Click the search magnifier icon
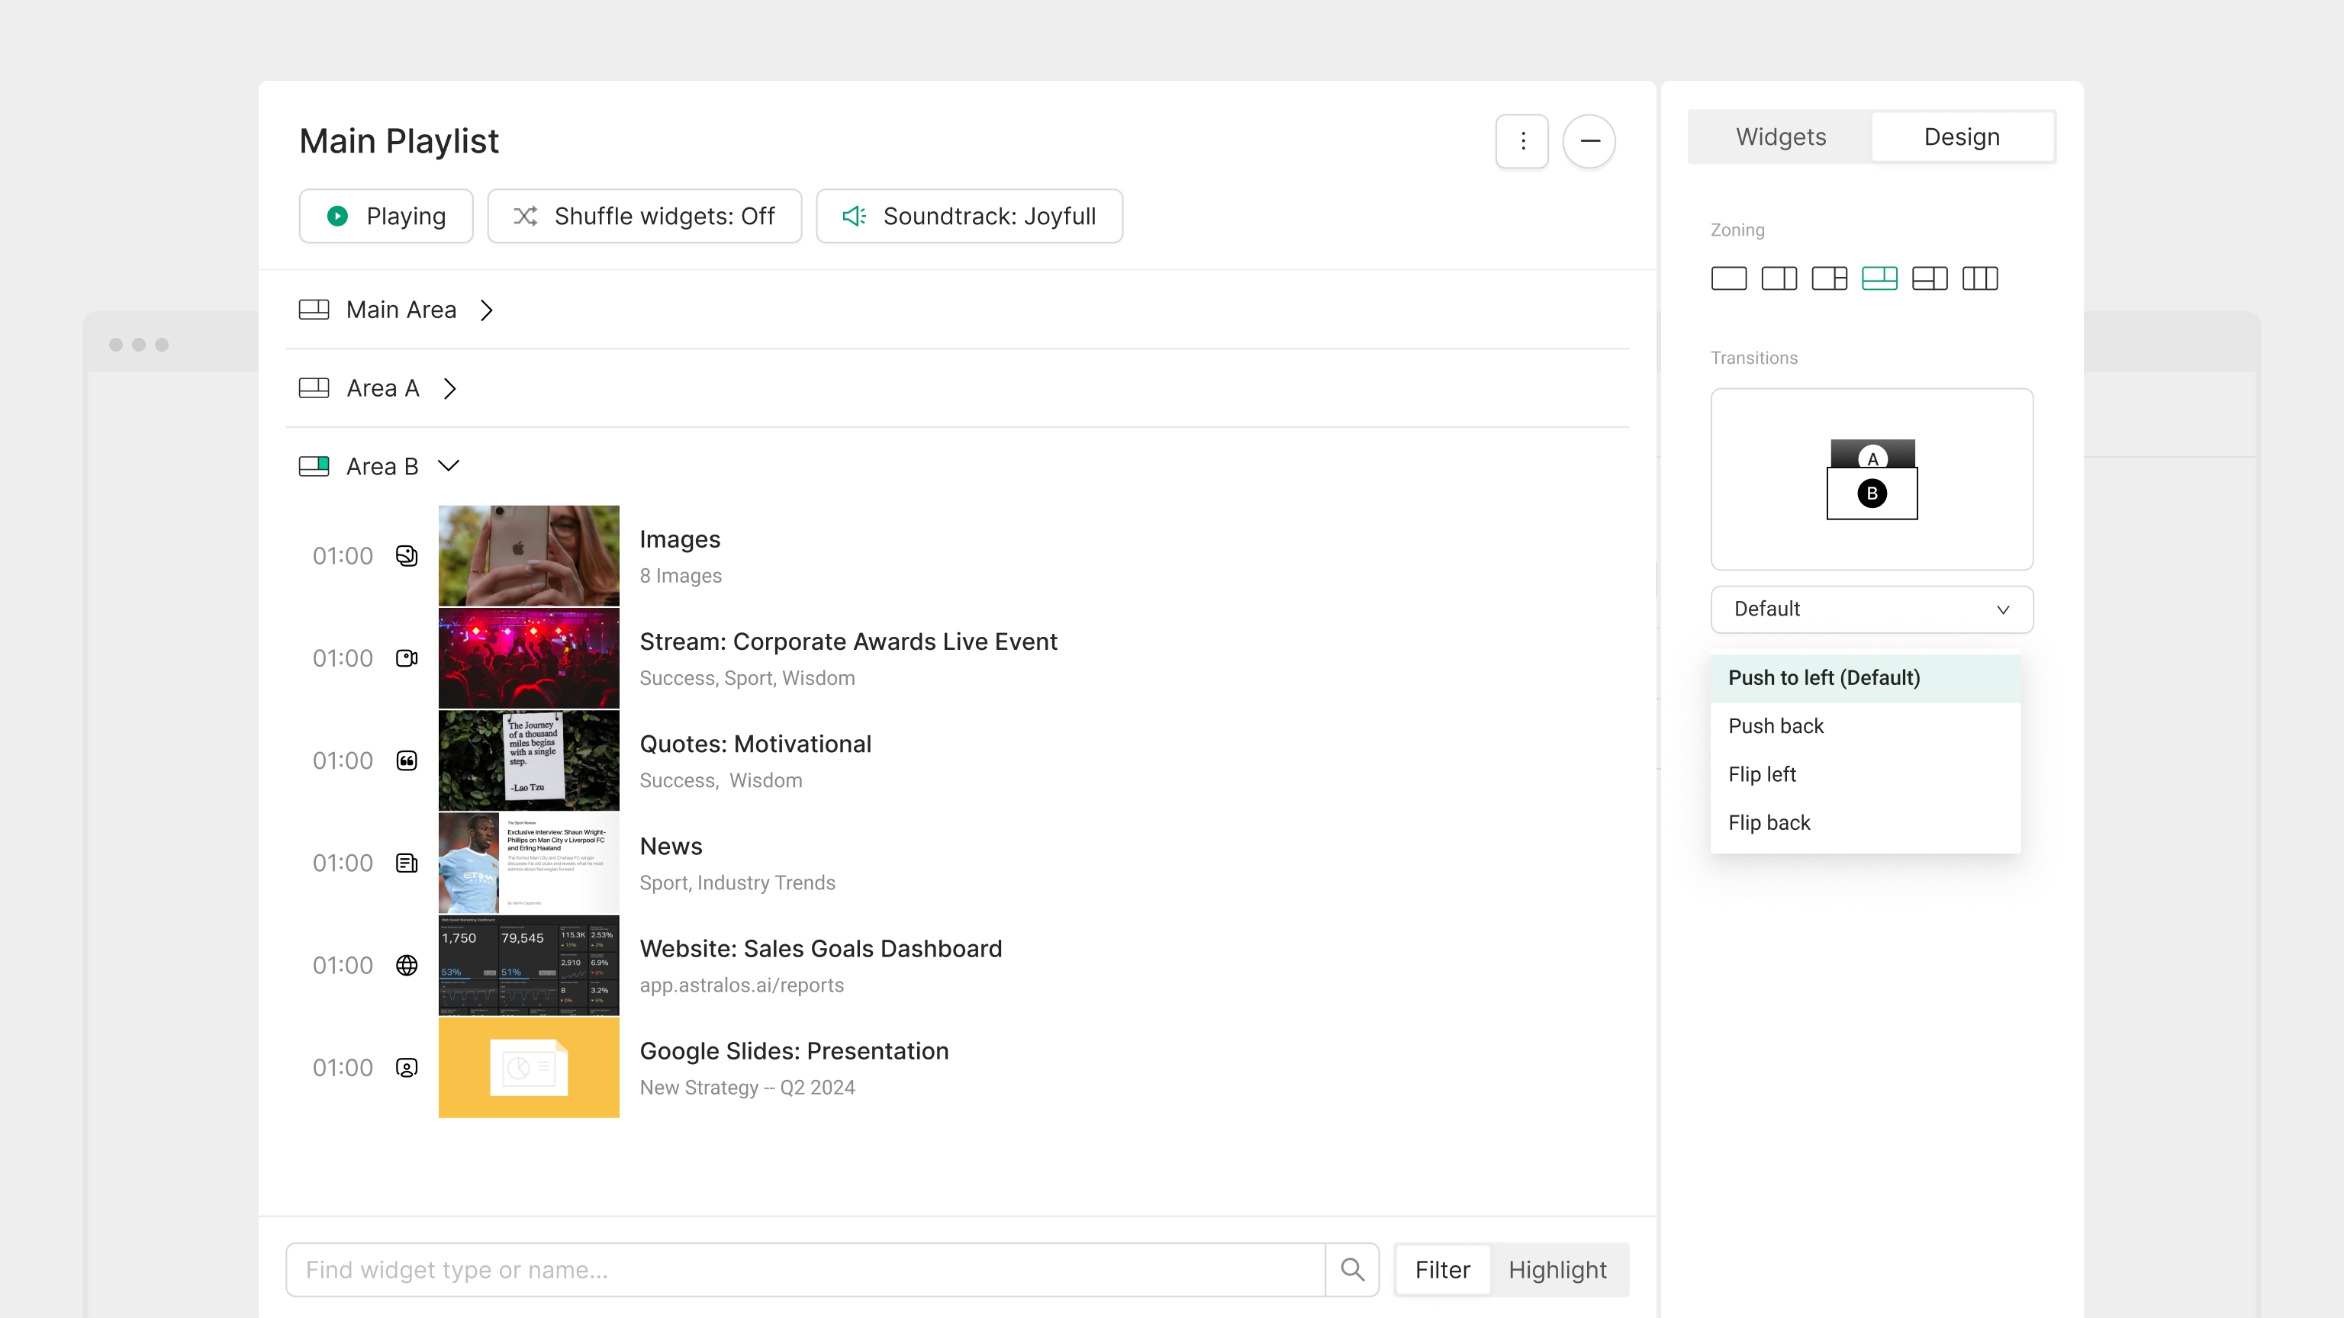 click(1352, 1270)
